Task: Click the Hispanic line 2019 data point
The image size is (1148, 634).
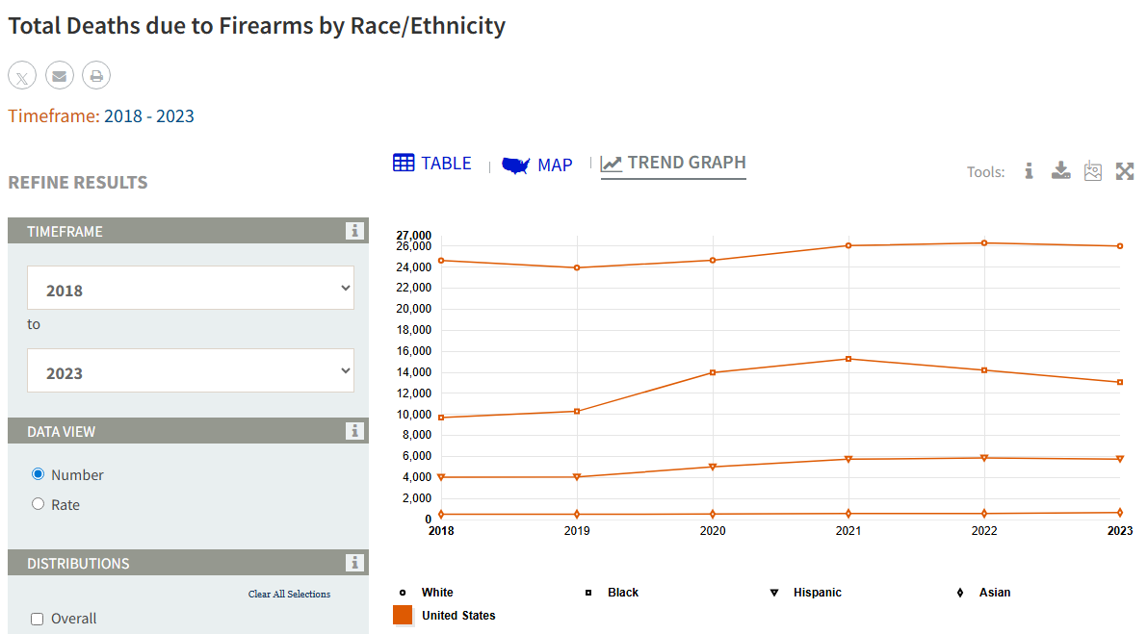Action: pos(577,477)
